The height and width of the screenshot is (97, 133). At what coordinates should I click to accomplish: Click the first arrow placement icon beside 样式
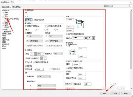click(86, 38)
